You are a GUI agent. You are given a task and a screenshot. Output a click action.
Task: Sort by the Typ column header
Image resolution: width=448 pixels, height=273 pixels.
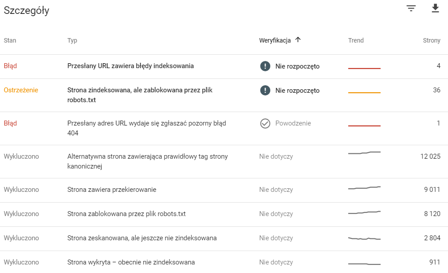tap(72, 40)
